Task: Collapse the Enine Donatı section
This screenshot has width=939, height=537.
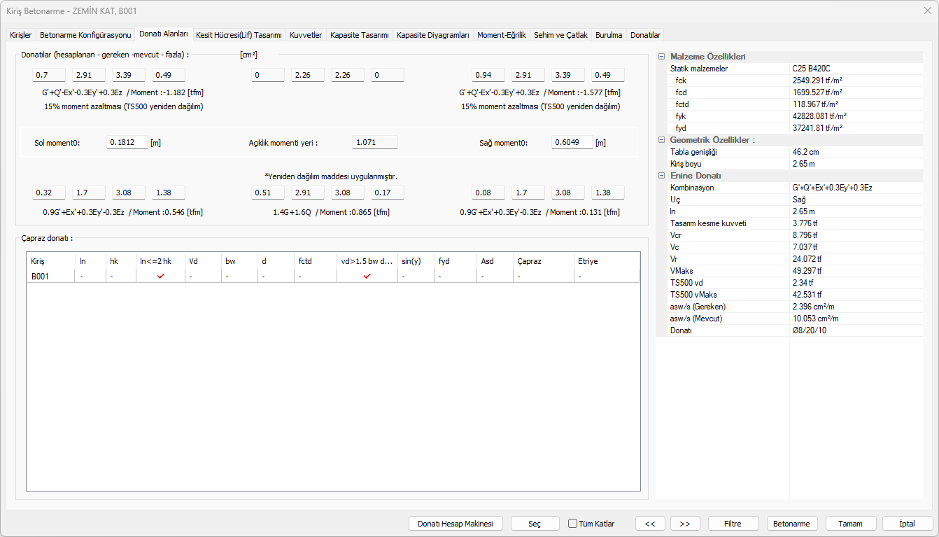Action: (661, 176)
